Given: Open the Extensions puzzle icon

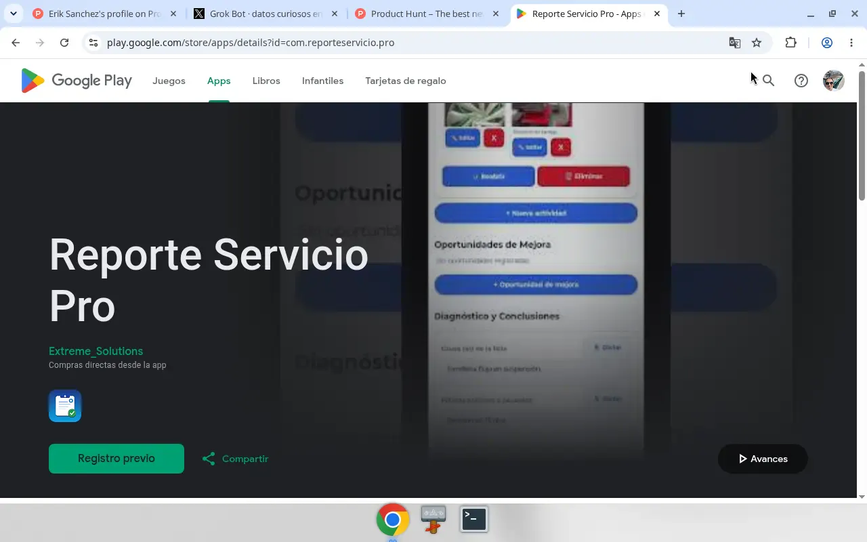Looking at the screenshot, I should (x=790, y=43).
